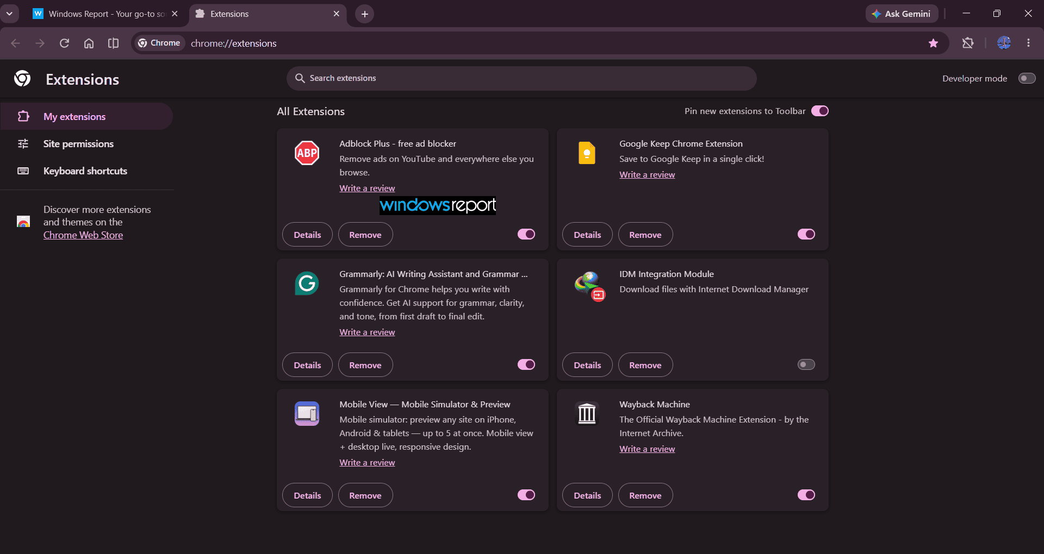Image resolution: width=1044 pixels, height=554 pixels.
Task: Write a review for Wayback Machine
Action: (x=647, y=449)
